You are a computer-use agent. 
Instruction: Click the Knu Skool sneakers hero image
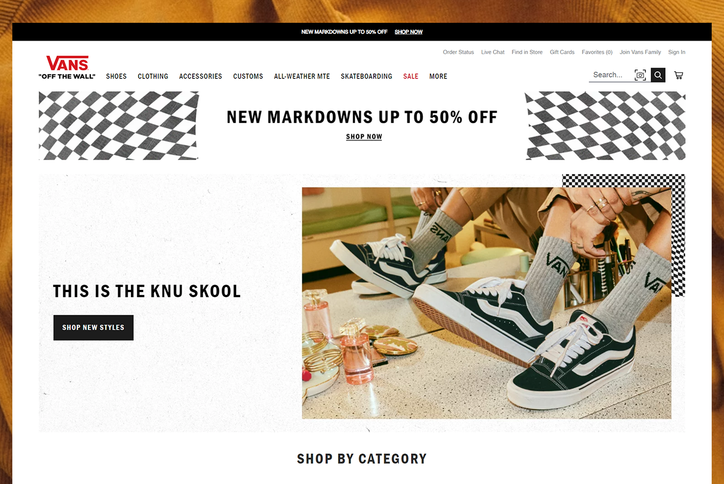(x=487, y=303)
